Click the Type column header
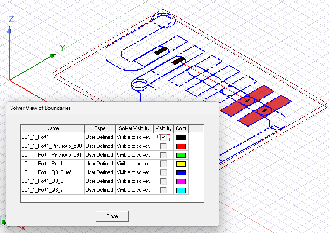This screenshot has height=233, width=330. click(x=100, y=128)
